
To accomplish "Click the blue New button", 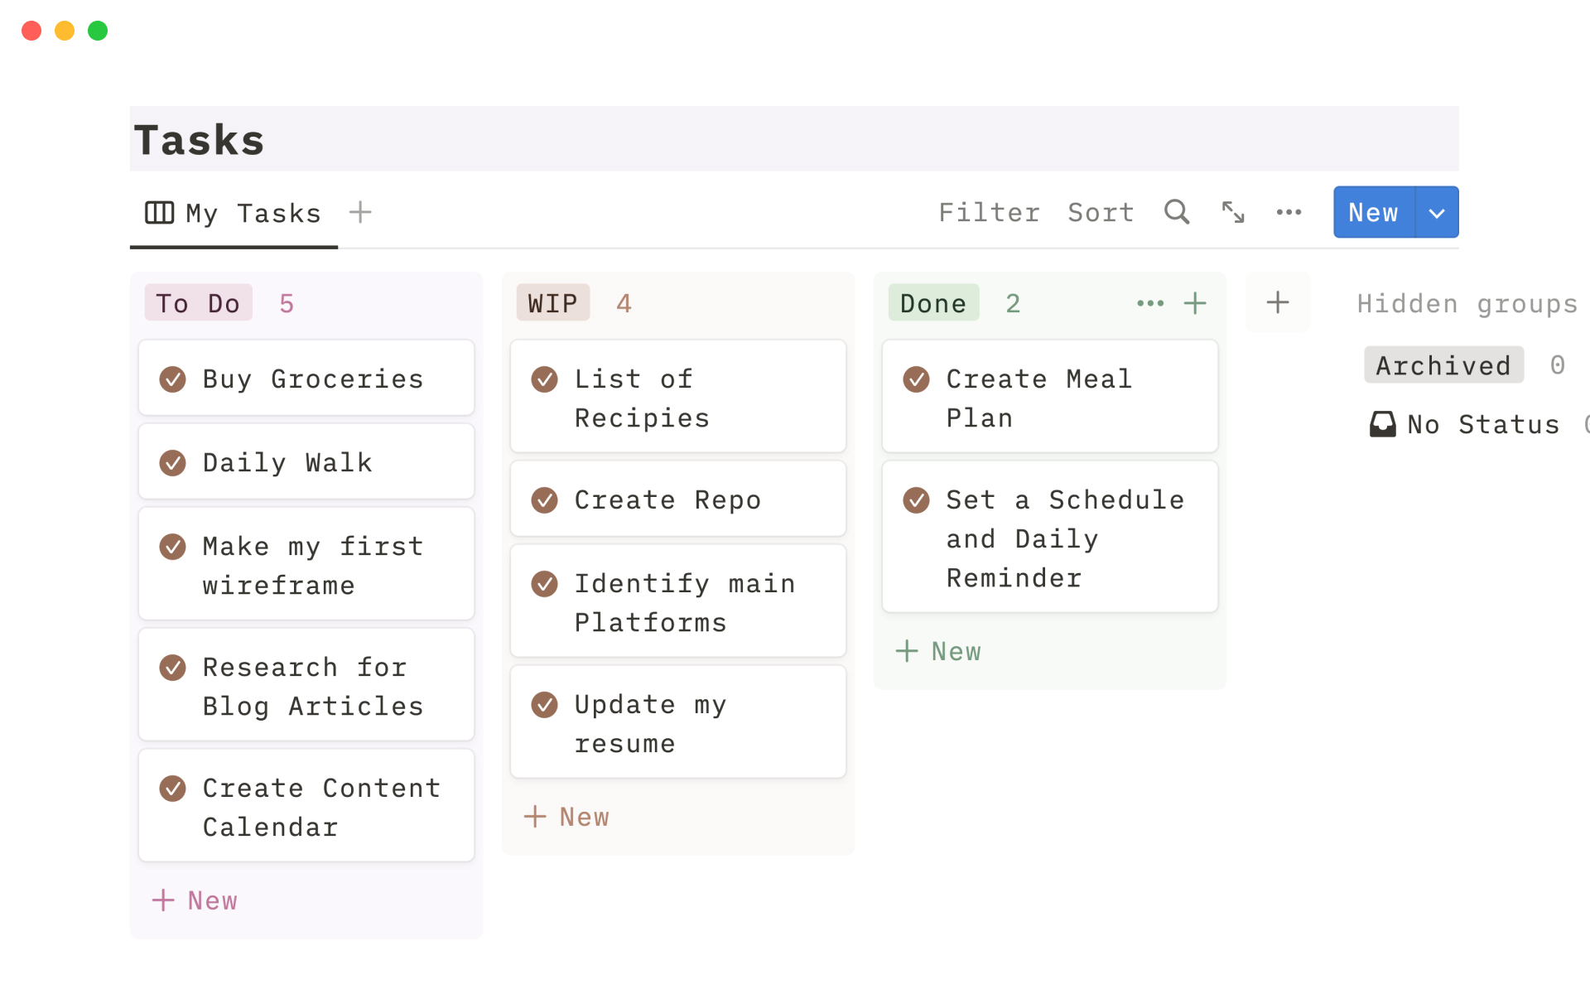I will point(1373,213).
